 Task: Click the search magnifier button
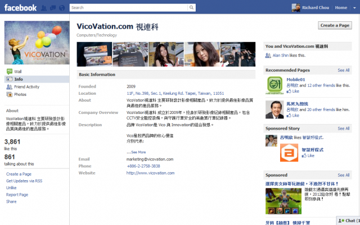tap(191, 7)
